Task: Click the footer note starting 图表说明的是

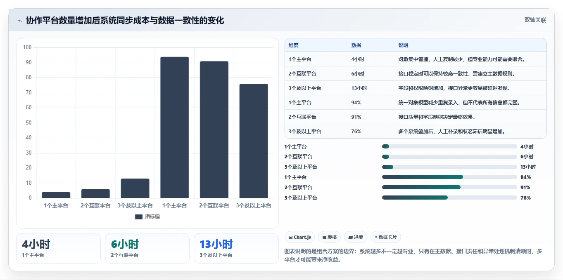Action: pos(413,256)
